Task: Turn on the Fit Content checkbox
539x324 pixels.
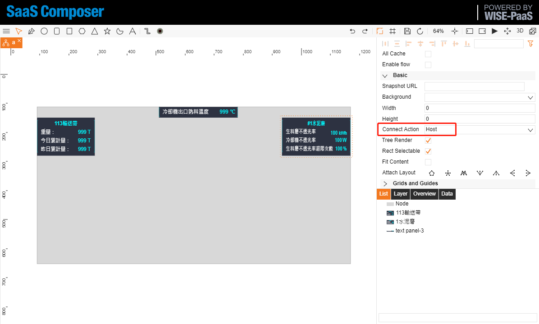Action: (x=428, y=162)
